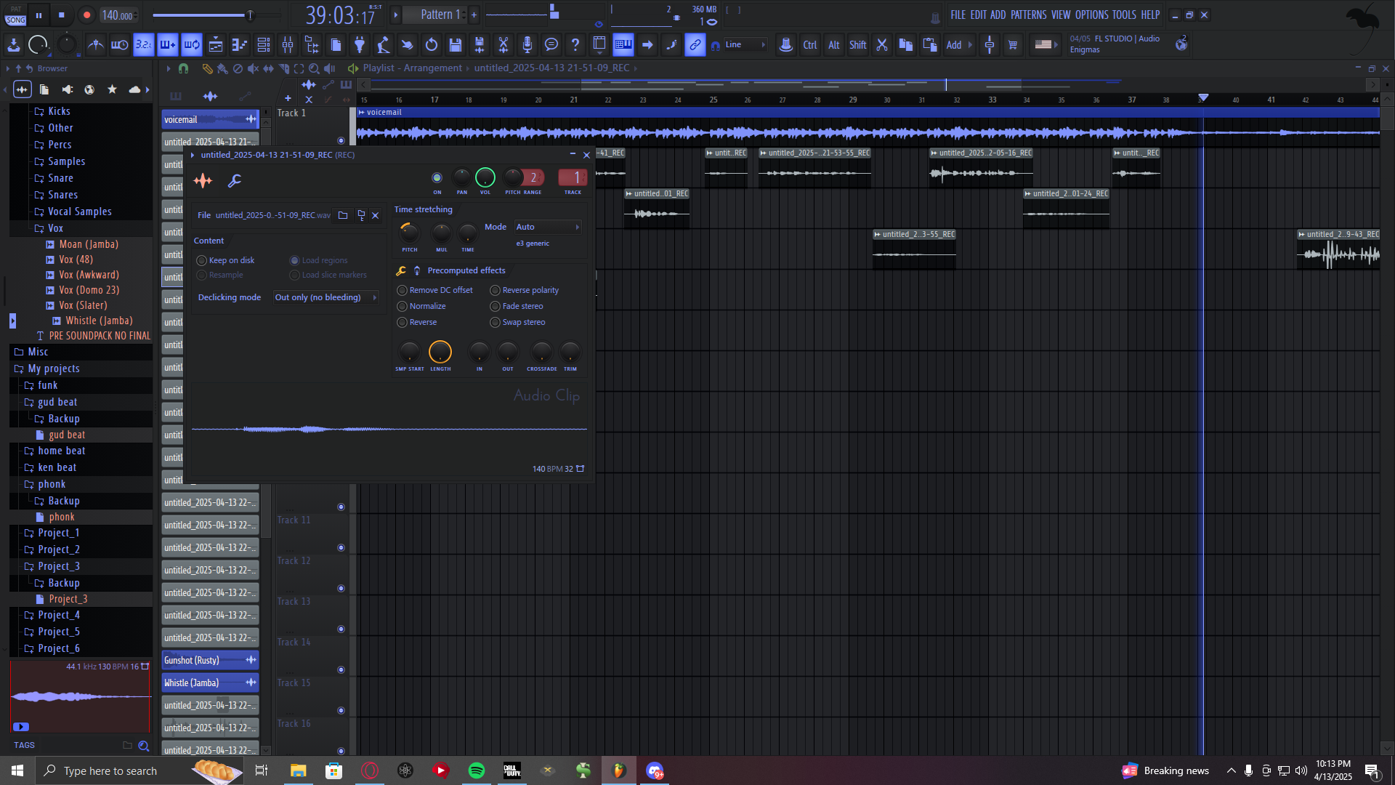Viewport: 1395px width, 785px height.
Task: Open wrench settings in sample window
Action: (x=234, y=181)
